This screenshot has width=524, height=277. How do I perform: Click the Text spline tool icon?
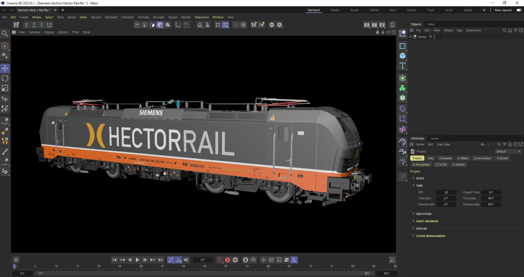pyautogui.click(x=402, y=66)
